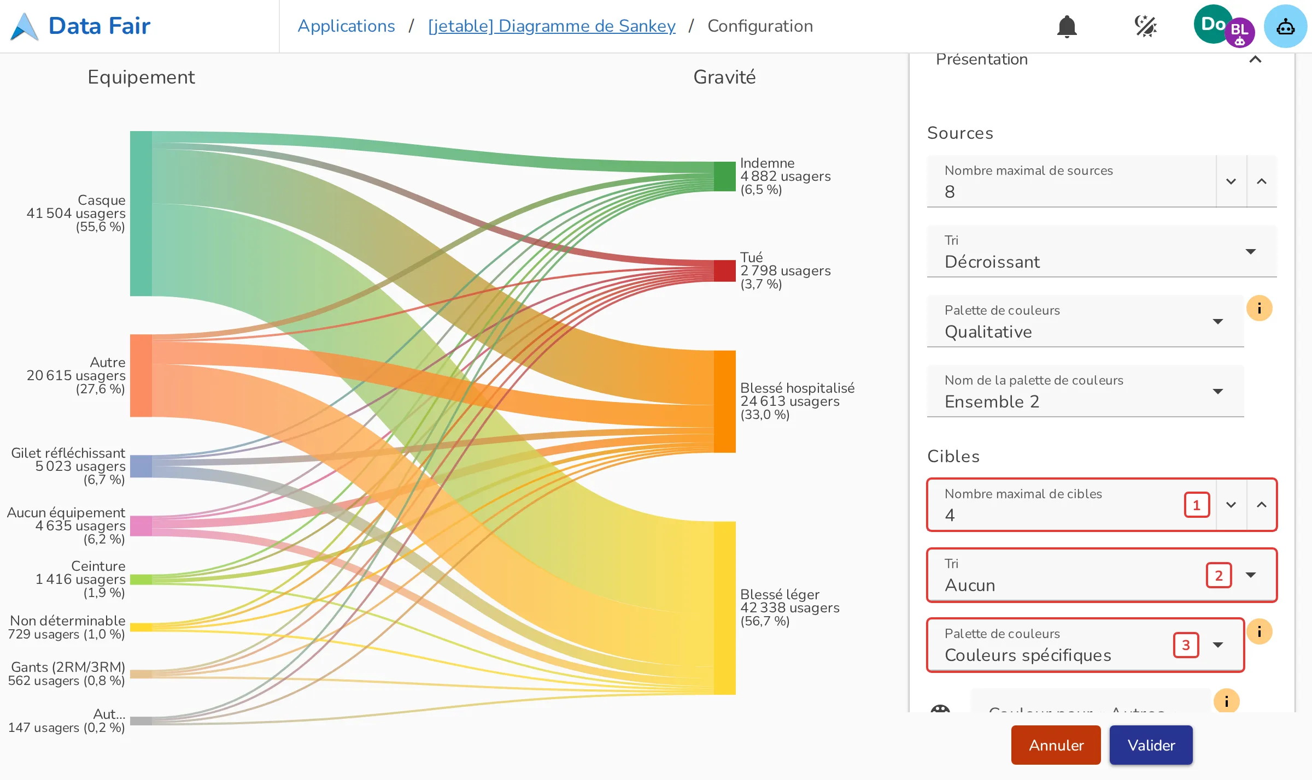Open the color picker palette icon

pyautogui.click(x=940, y=708)
